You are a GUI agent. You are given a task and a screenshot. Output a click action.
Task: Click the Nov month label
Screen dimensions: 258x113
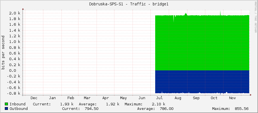click(232, 98)
